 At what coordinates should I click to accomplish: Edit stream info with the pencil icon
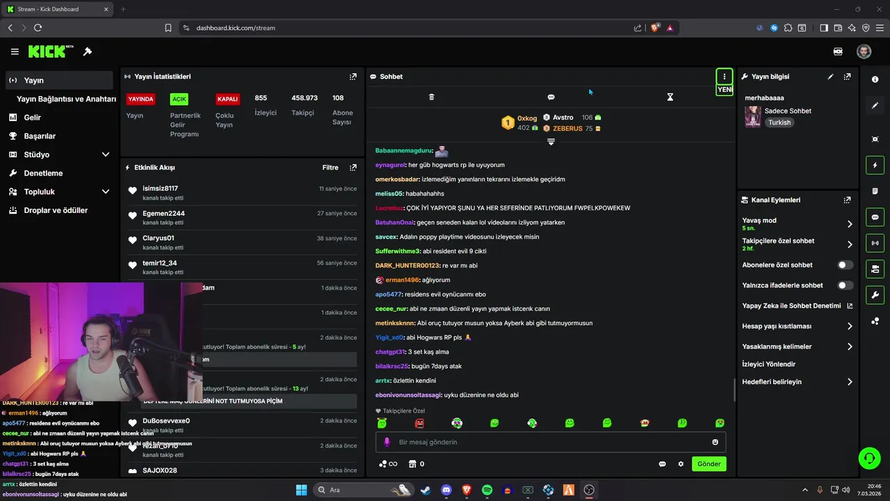tap(830, 77)
